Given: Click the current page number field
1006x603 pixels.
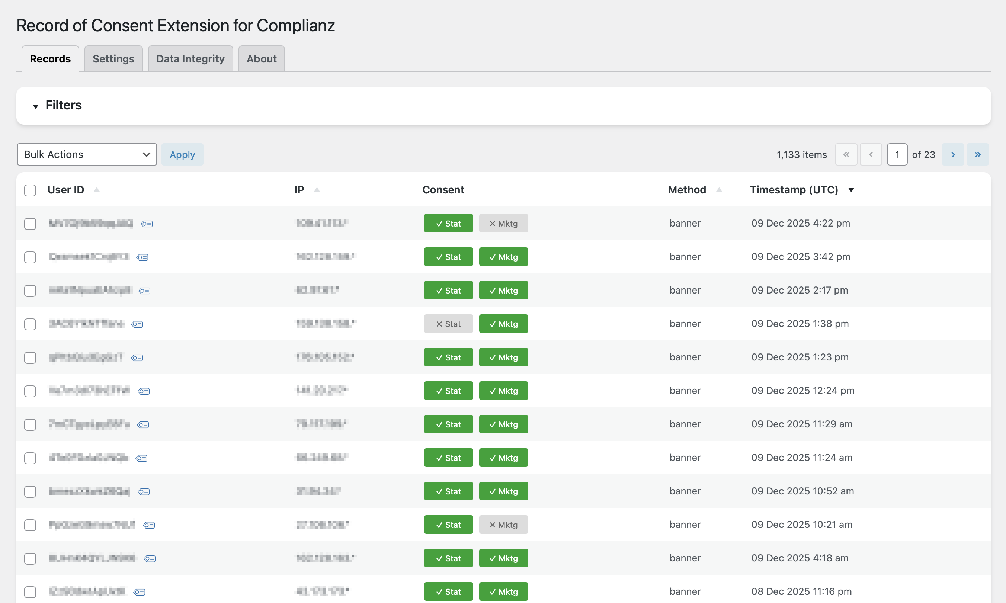Looking at the screenshot, I should pos(897,154).
